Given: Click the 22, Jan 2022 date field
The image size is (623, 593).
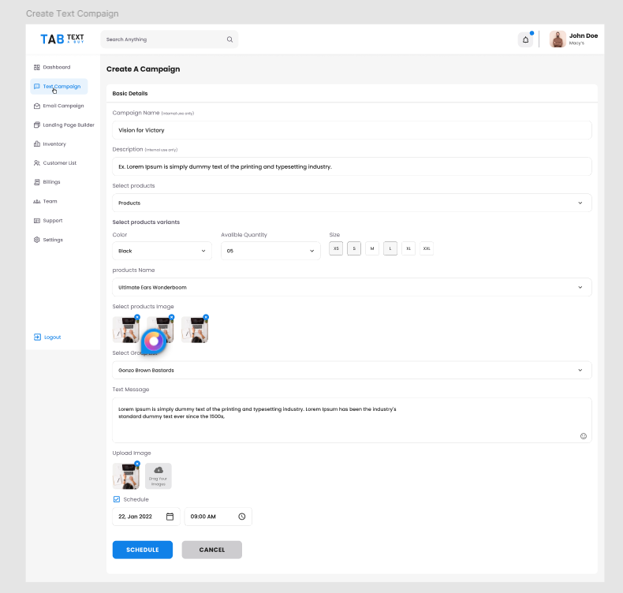Looking at the screenshot, I should (146, 517).
